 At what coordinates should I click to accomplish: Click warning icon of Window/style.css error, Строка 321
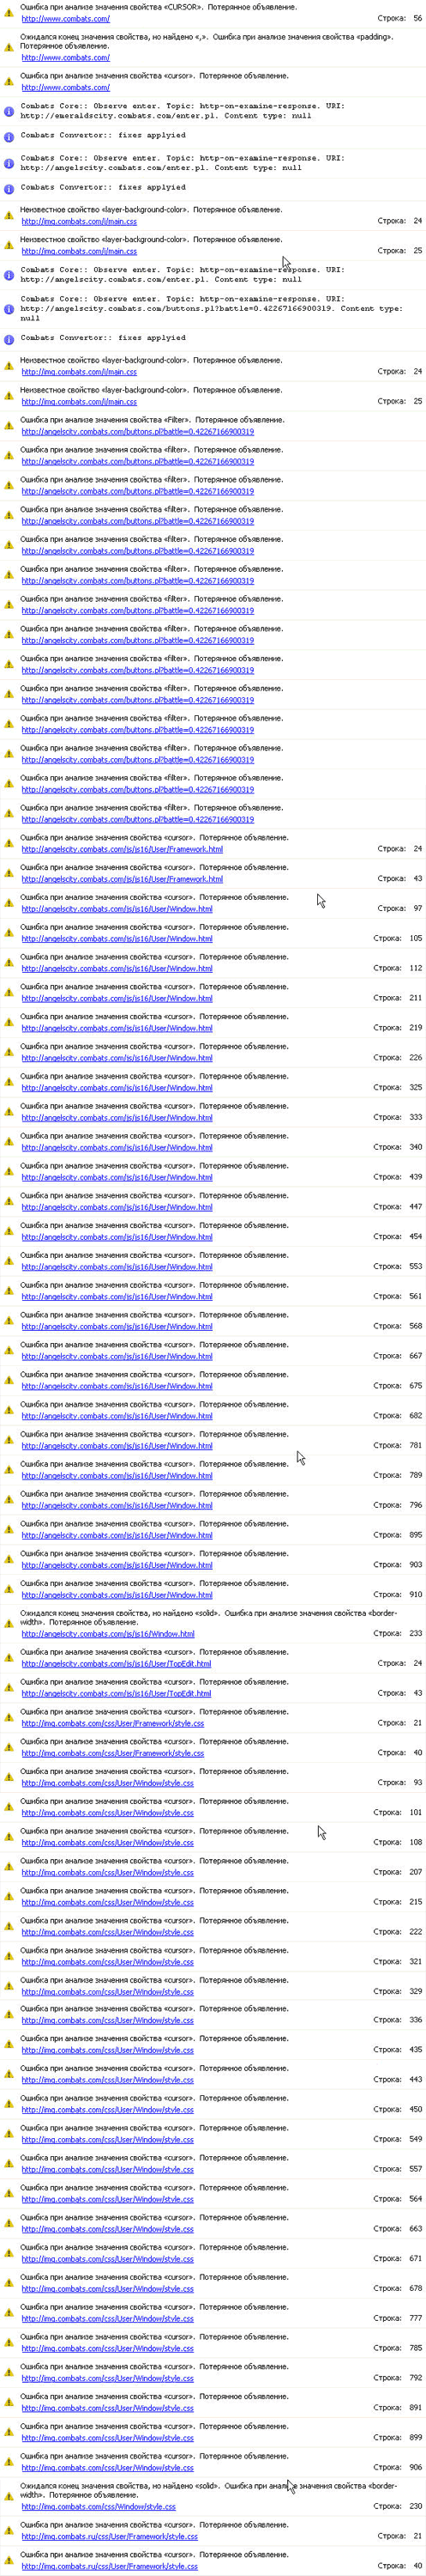point(9,1956)
